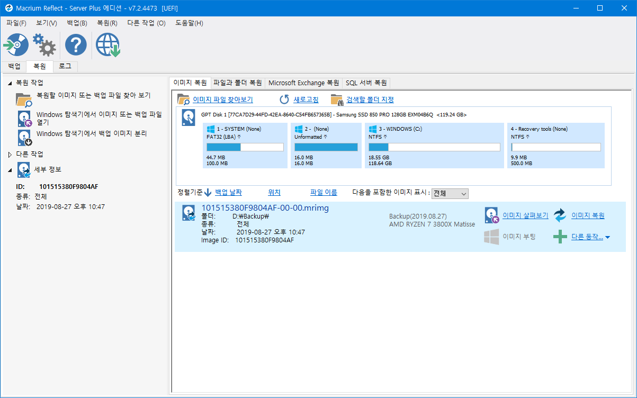
Task: Click the 이미지 복원 link beside arrows
Action: (588, 215)
